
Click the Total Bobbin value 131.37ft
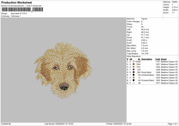click(145, 53)
